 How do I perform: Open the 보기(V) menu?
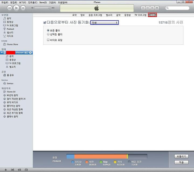pyautogui.click(x=23, y=2)
